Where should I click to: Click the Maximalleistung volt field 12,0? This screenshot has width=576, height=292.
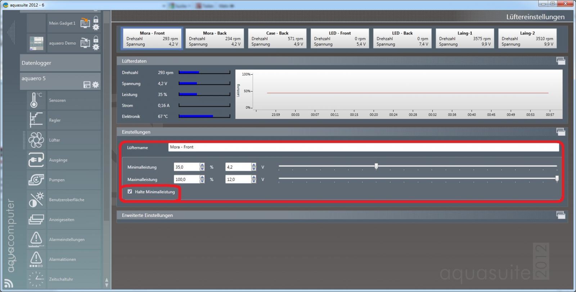pyautogui.click(x=238, y=179)
